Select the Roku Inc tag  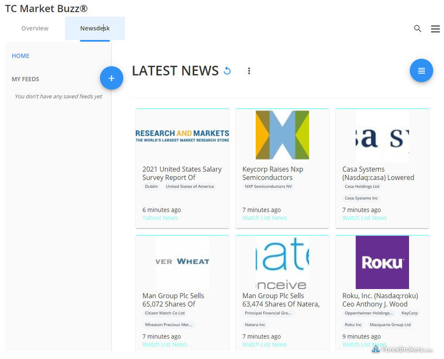pos(353,325)
